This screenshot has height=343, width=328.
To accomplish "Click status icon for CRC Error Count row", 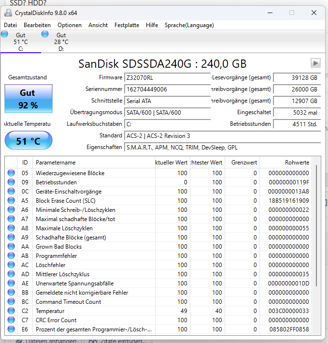I will click(11, 320).
